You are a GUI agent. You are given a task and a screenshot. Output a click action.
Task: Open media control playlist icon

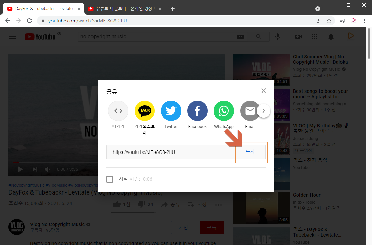pos(342,21)
